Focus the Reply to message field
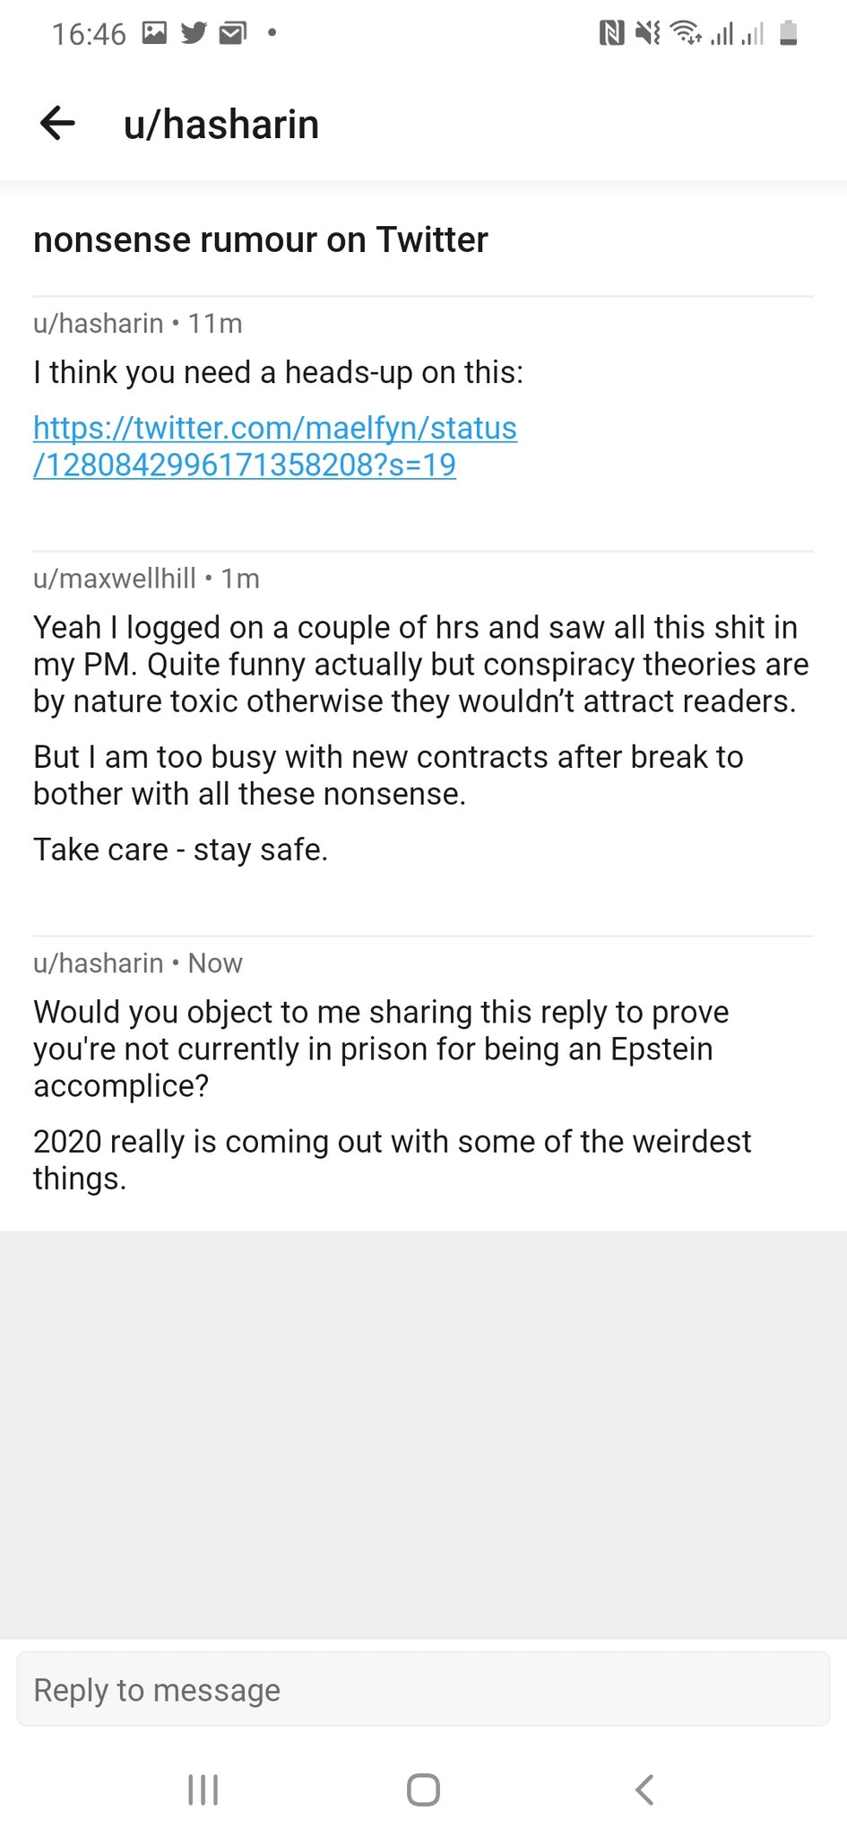847x1837 pixels. (423, 1690)
